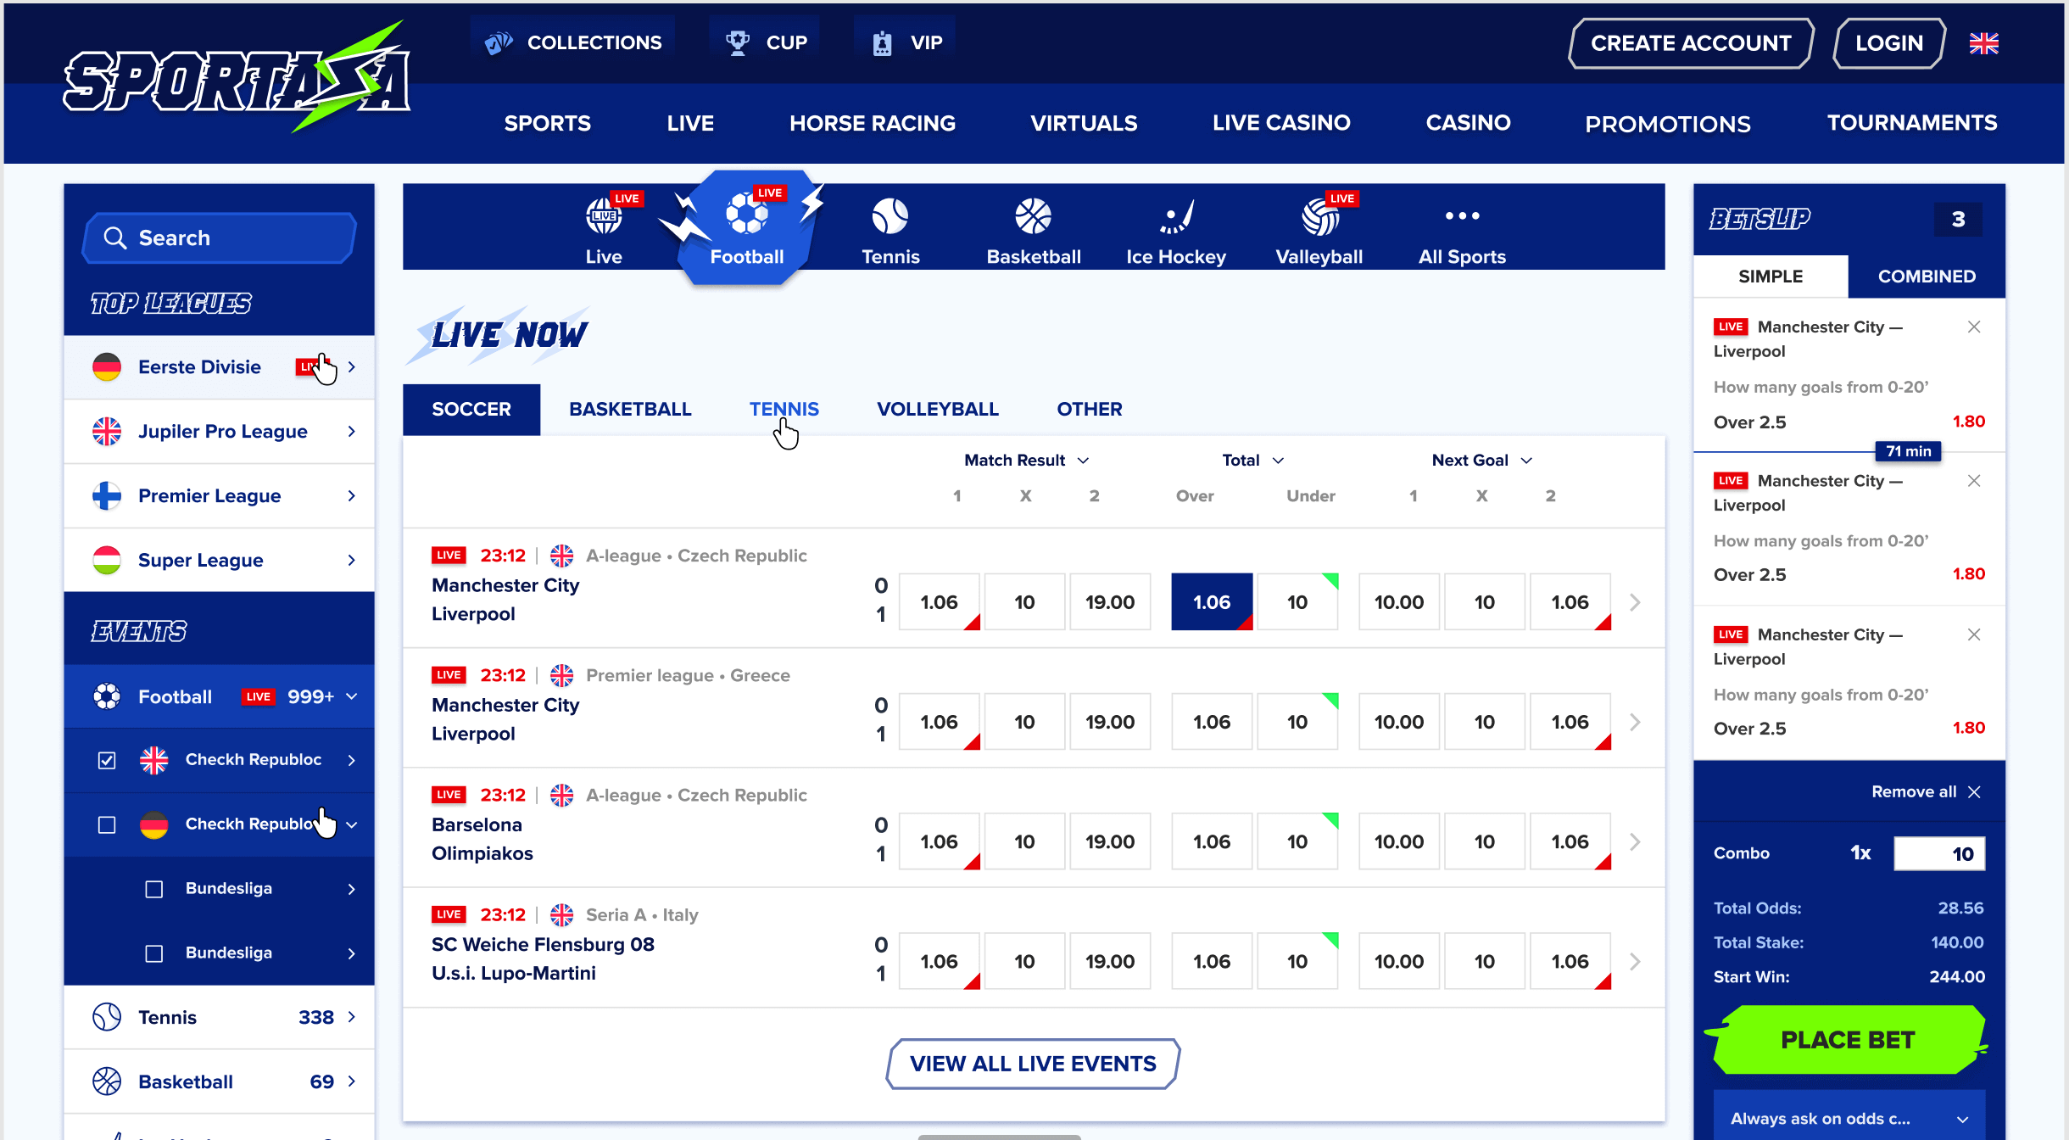
Task: Select the Volleyball sport icon
Action: (x=1319, y=216)
